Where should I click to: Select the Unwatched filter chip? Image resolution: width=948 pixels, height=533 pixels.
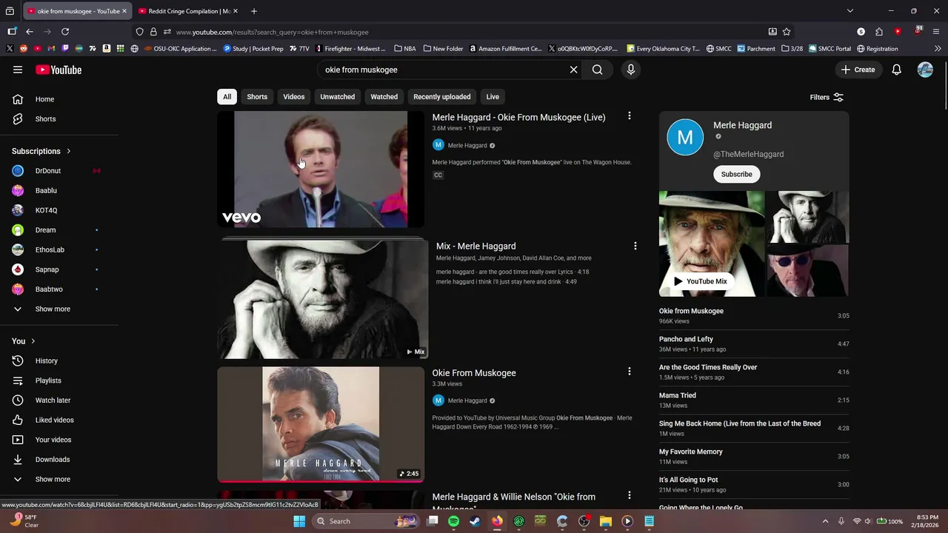[337, 97]
